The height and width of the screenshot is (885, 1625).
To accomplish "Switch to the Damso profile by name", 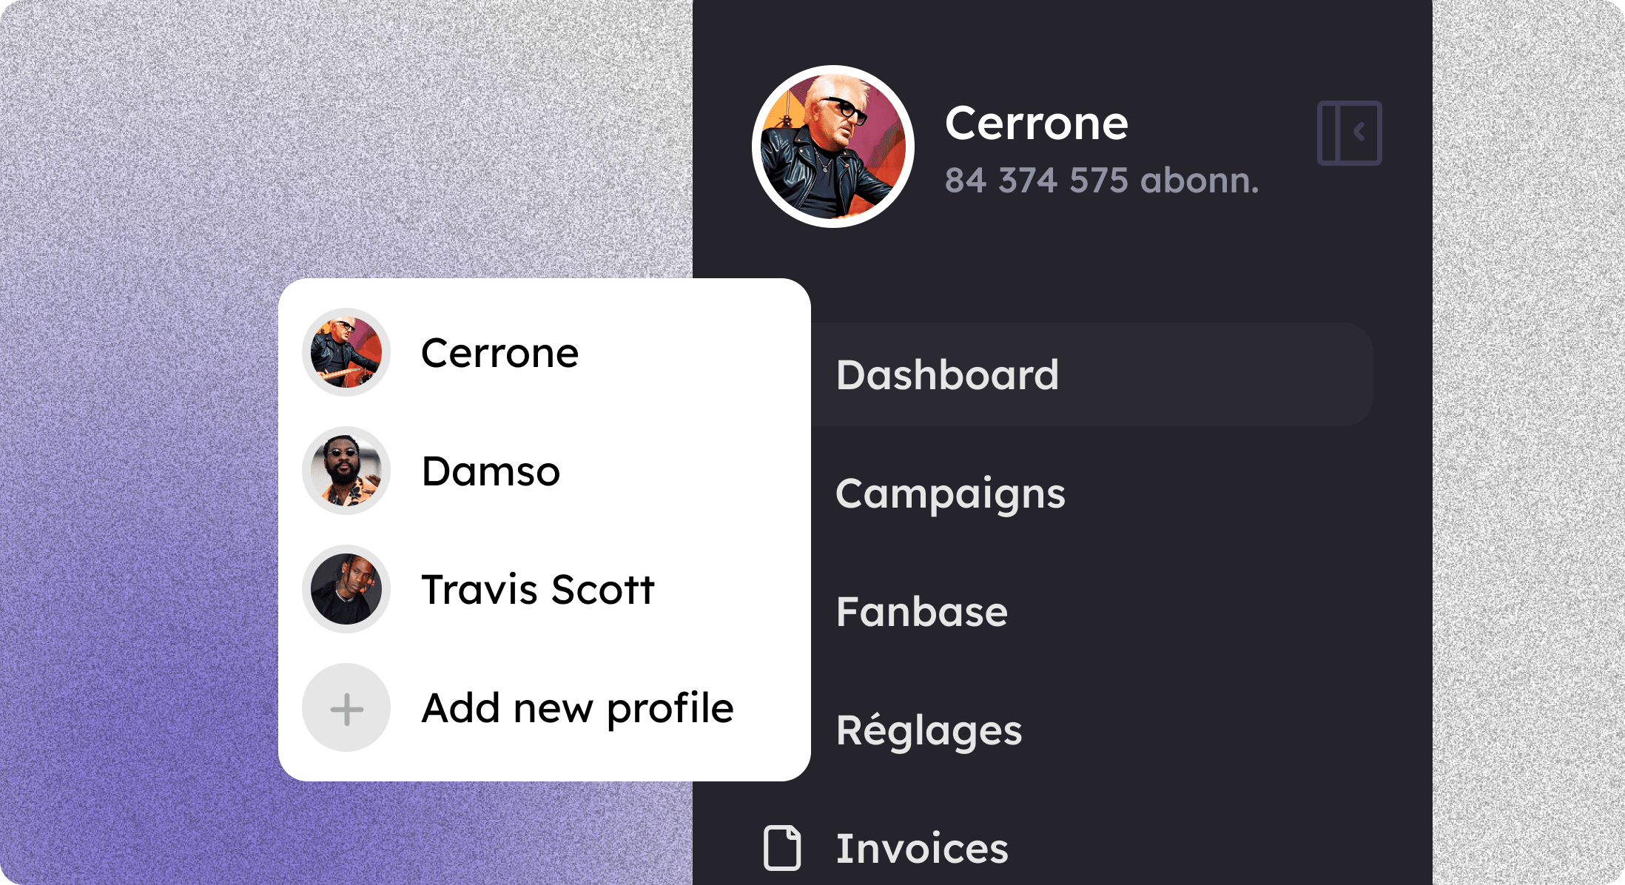I will point(491,471).
